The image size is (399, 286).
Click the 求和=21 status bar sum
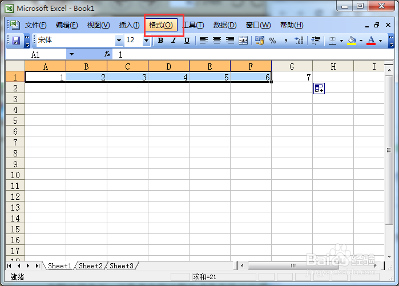point(204,277)
